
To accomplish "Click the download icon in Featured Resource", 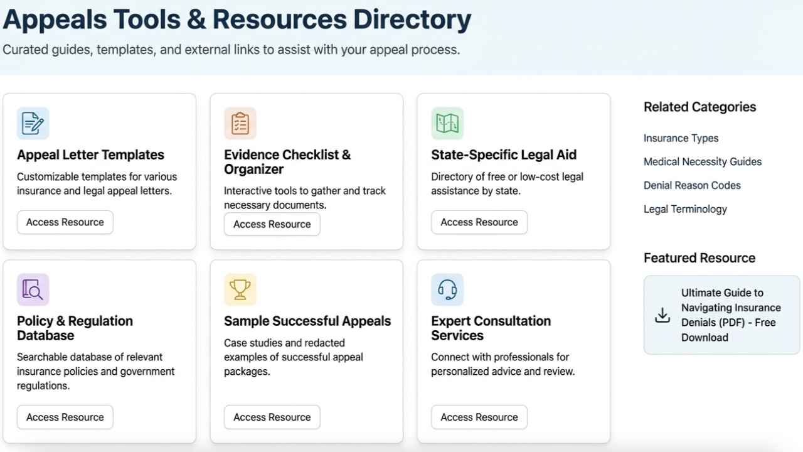I will click(x=662, y=315).
